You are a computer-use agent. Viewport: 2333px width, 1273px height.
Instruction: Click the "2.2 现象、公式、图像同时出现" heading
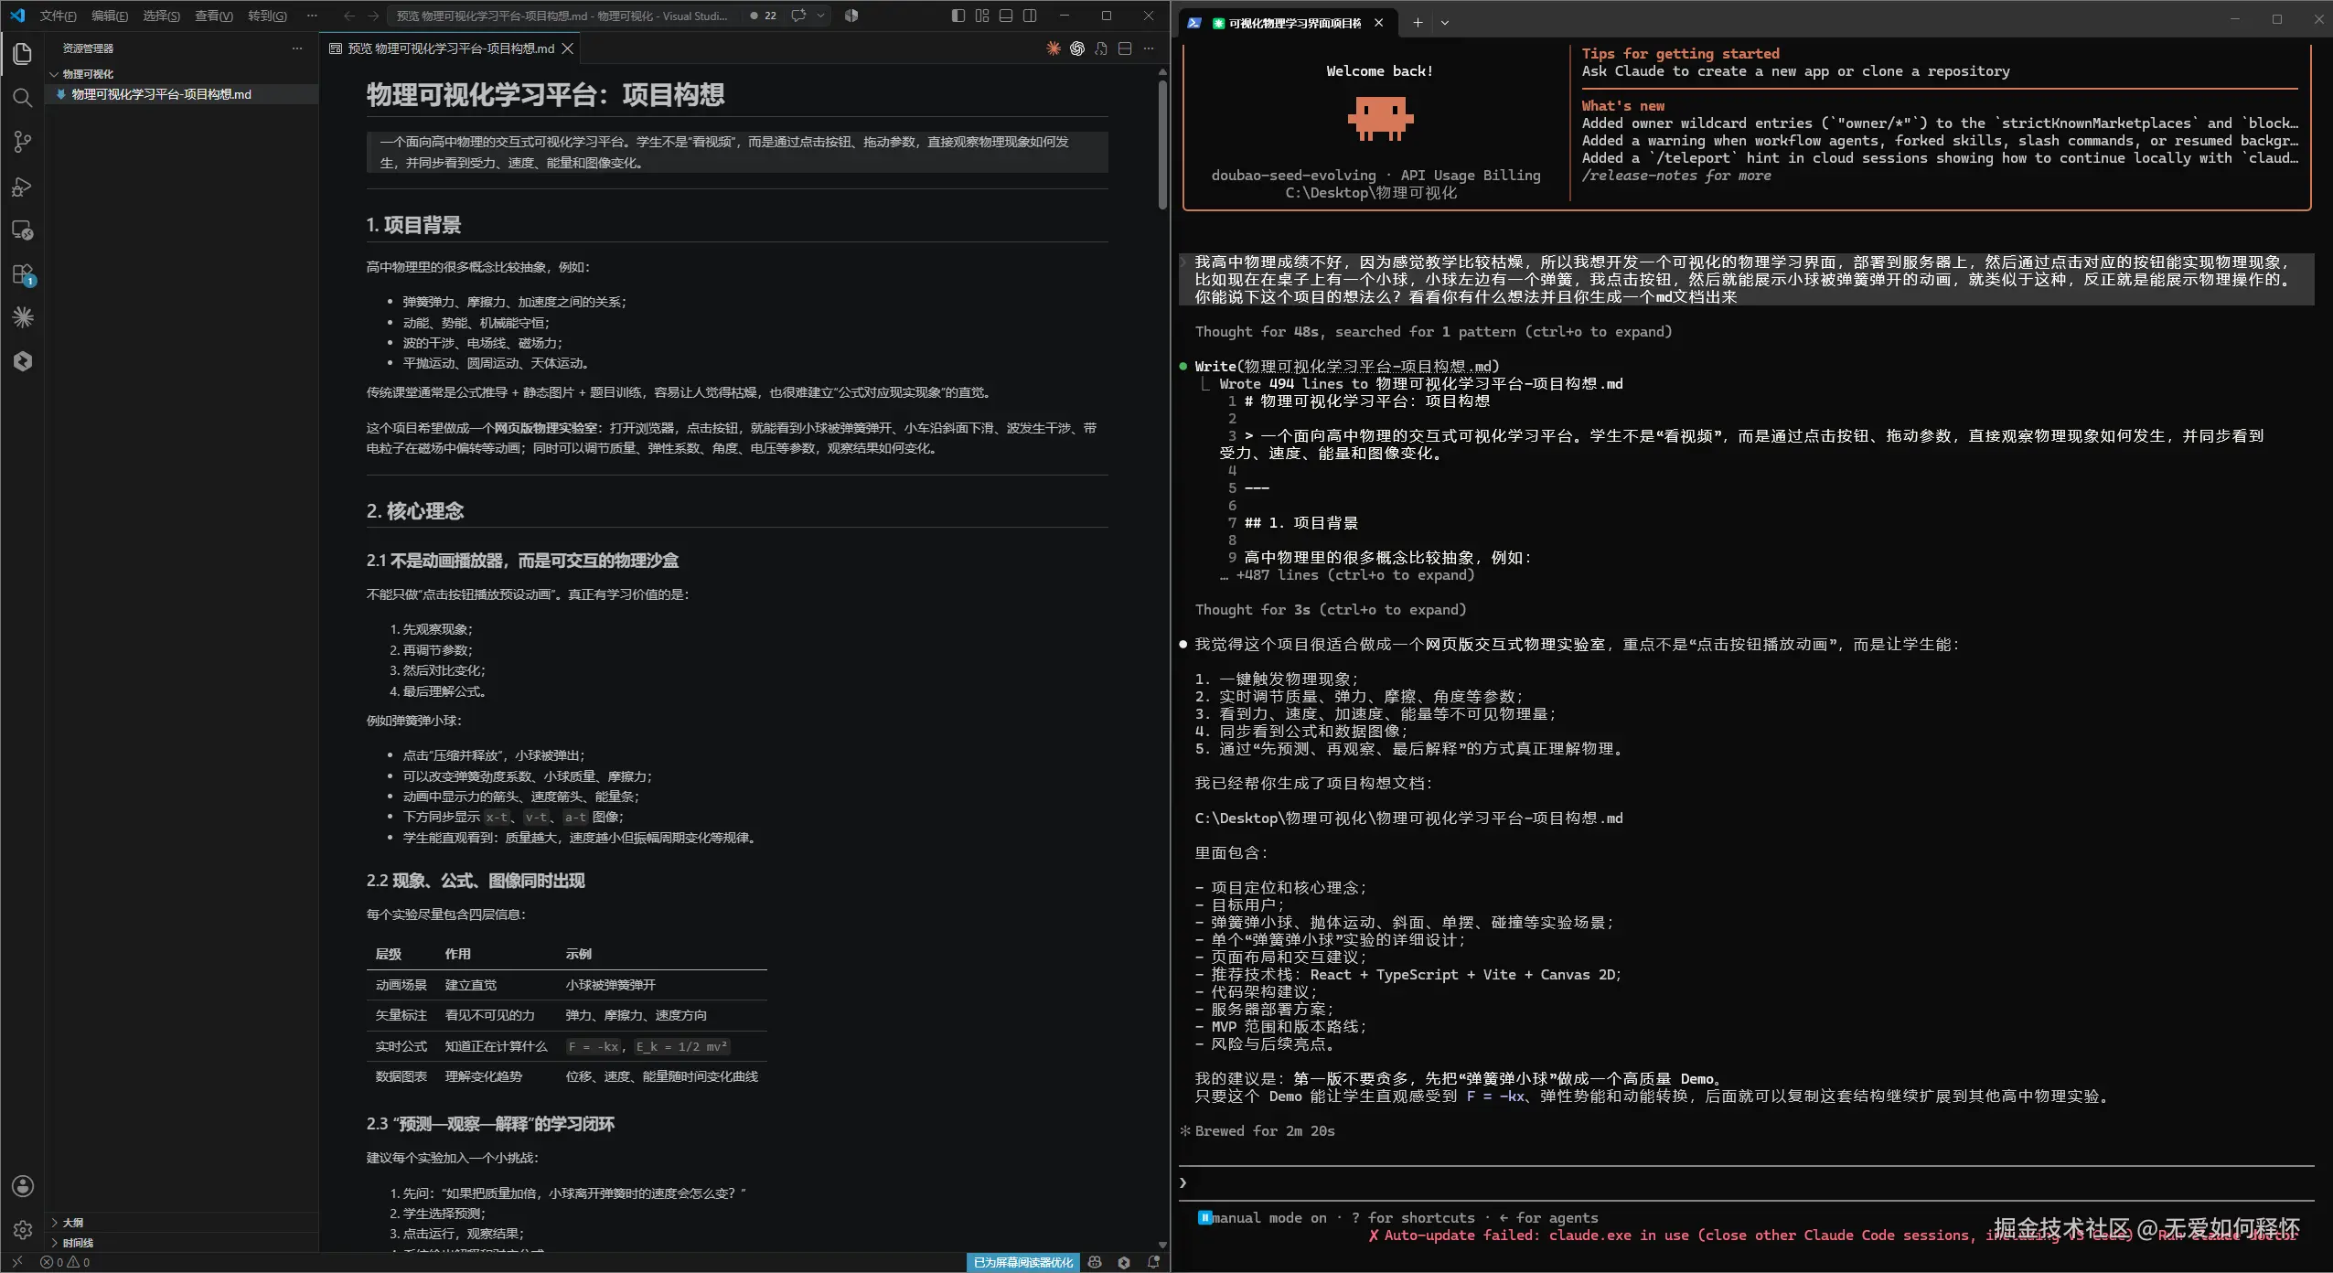point(476,881)
